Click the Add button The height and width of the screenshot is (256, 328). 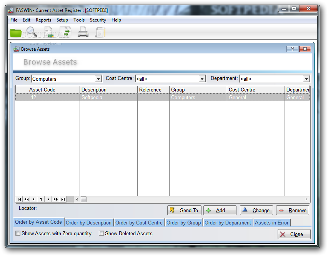coord(220,210)
